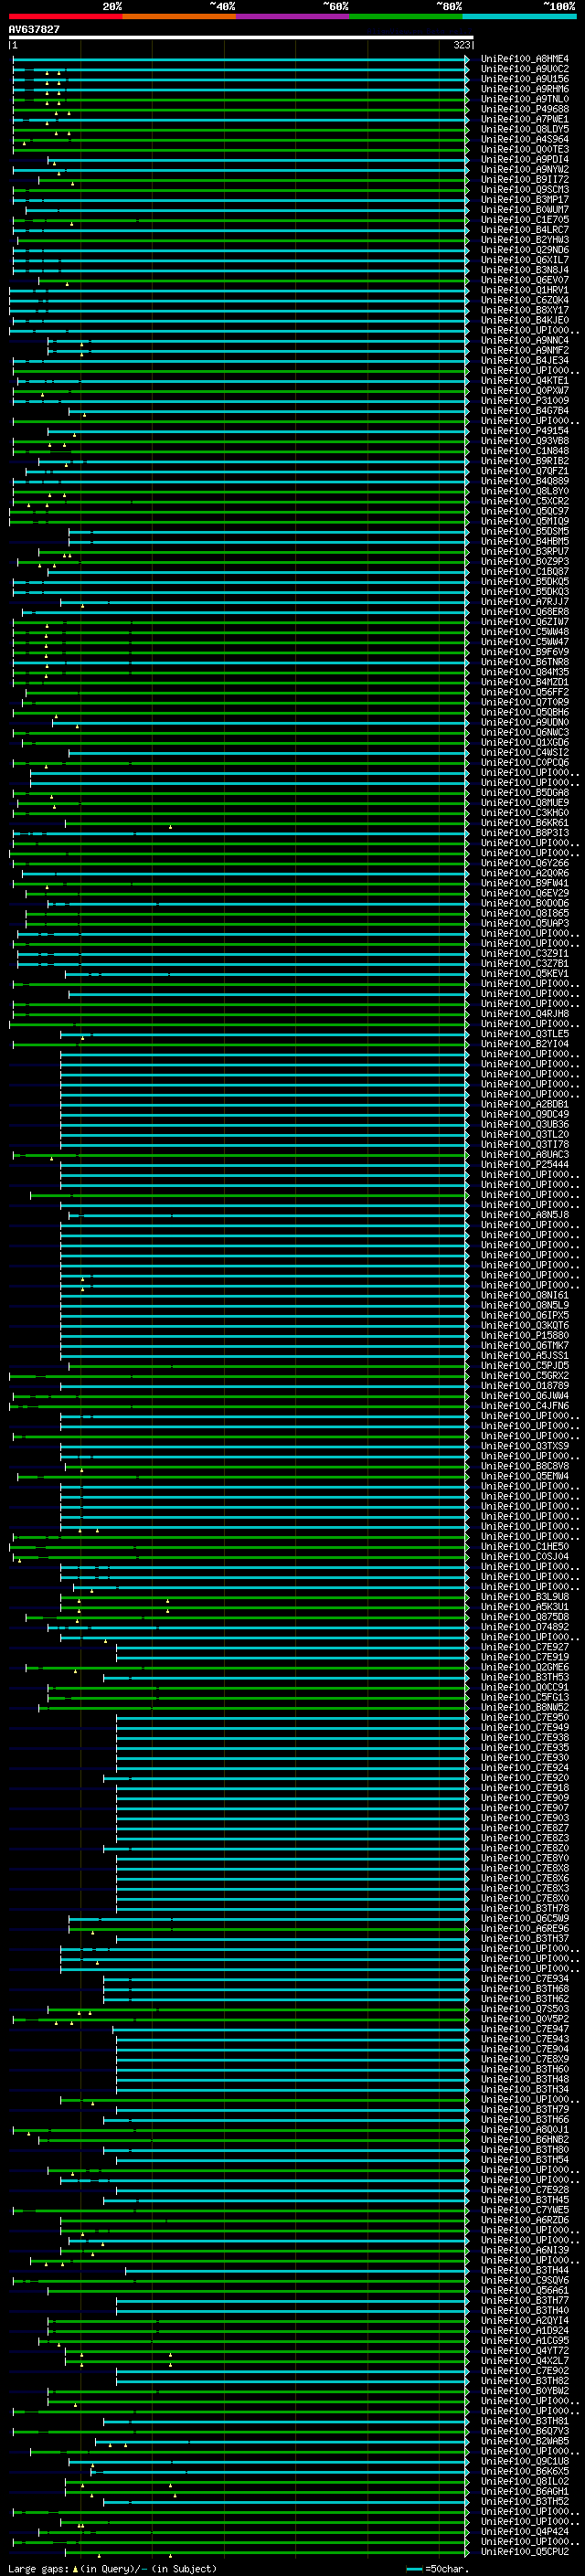Click the orange ~40% identity color band

point(179,16)
